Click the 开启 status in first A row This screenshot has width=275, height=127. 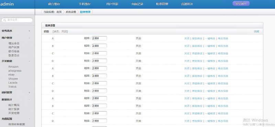[139, 38]
